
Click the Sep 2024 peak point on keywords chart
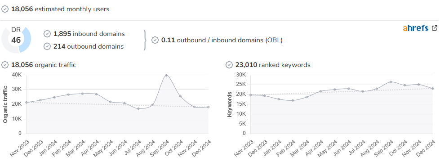coord(391,82)
